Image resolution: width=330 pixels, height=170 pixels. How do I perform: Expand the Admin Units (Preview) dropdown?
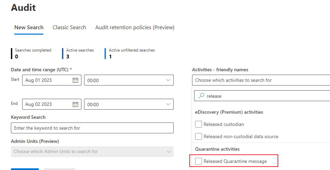point(168,151)
